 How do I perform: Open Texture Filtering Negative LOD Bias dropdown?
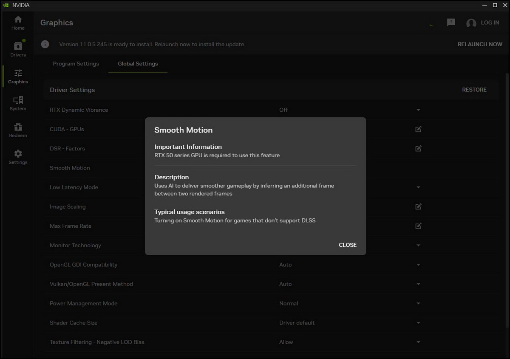click(x=418, y=342)
